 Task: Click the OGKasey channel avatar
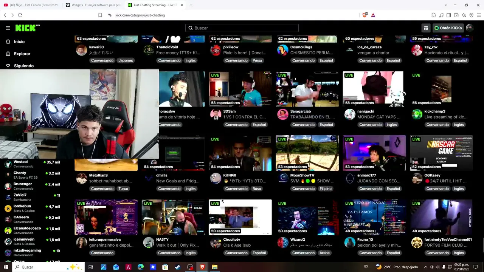(x=417, y=178)
